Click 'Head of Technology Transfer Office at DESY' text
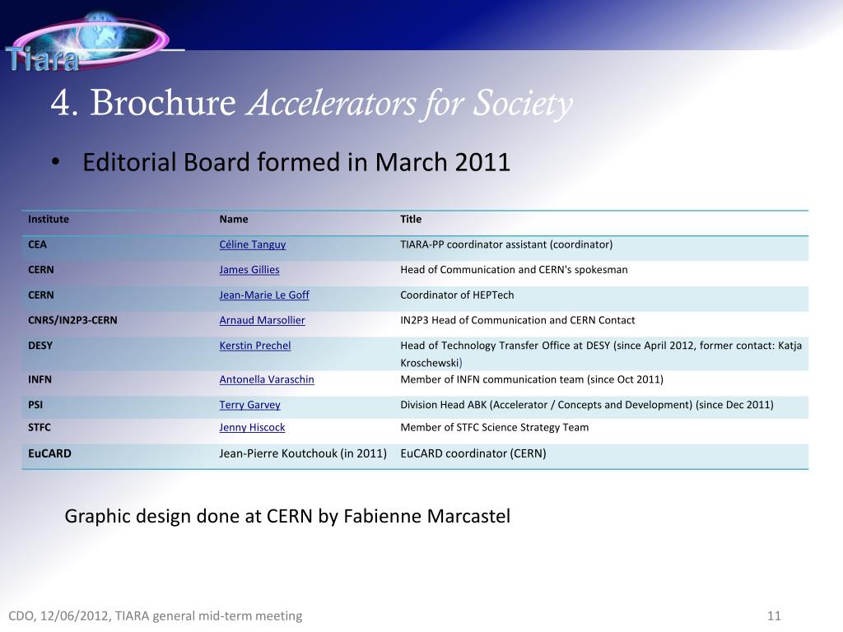The width and height of the screenshot is (843, 632). [505, 346]
